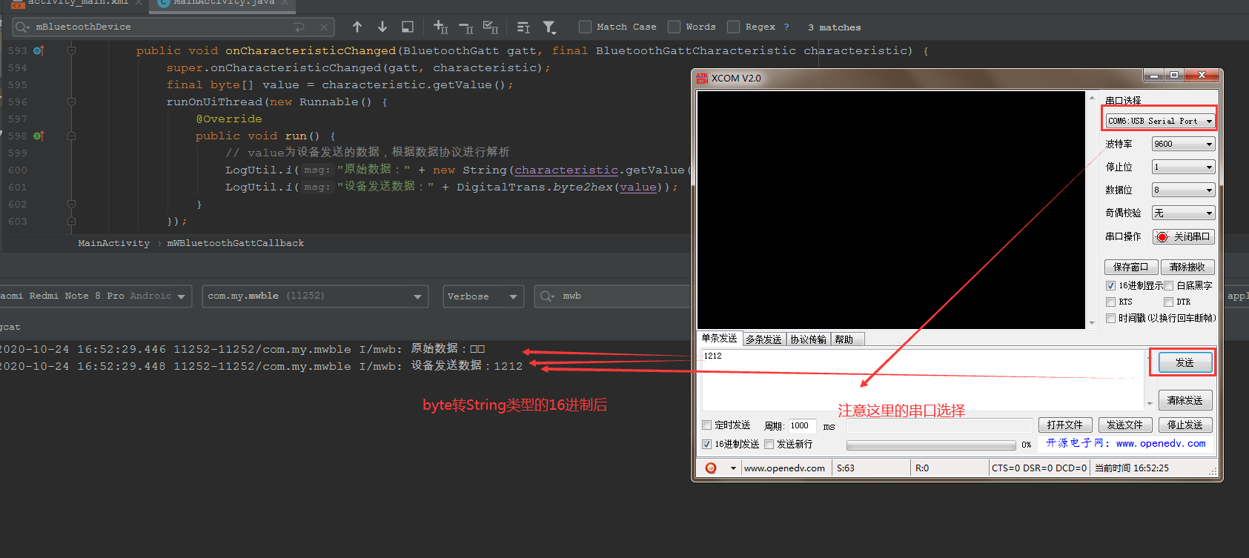Toggle 16进制显示 checkbox
This screenshot has width=1249, height=558.
click(1110, 285)
